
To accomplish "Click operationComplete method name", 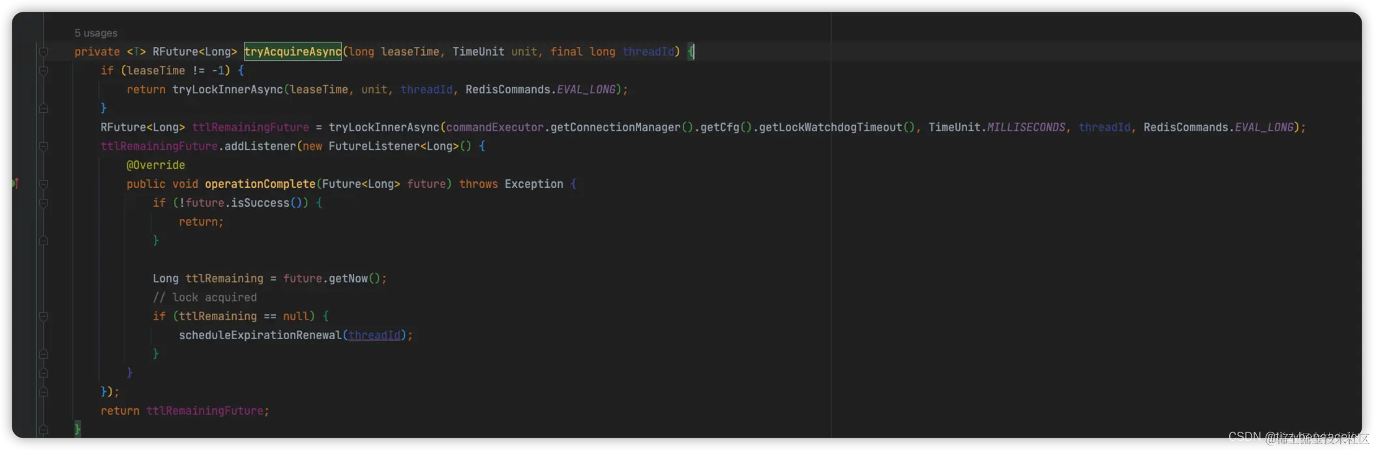I will click(x=260, y=184).
